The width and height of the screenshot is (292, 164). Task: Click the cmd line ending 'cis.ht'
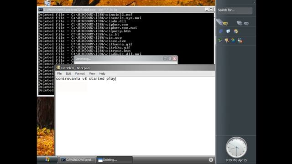tap(79, 35)
